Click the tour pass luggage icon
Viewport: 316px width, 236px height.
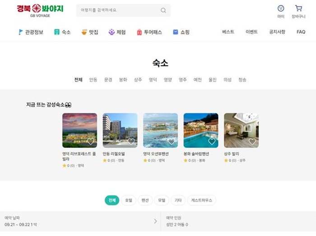pyautogui.click(x=139, y=32)
